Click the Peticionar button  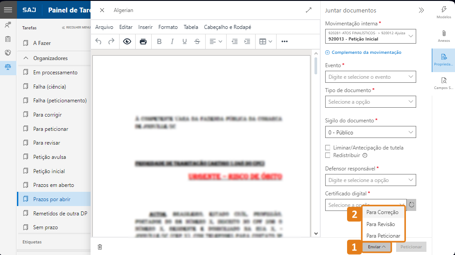(411, 247)
